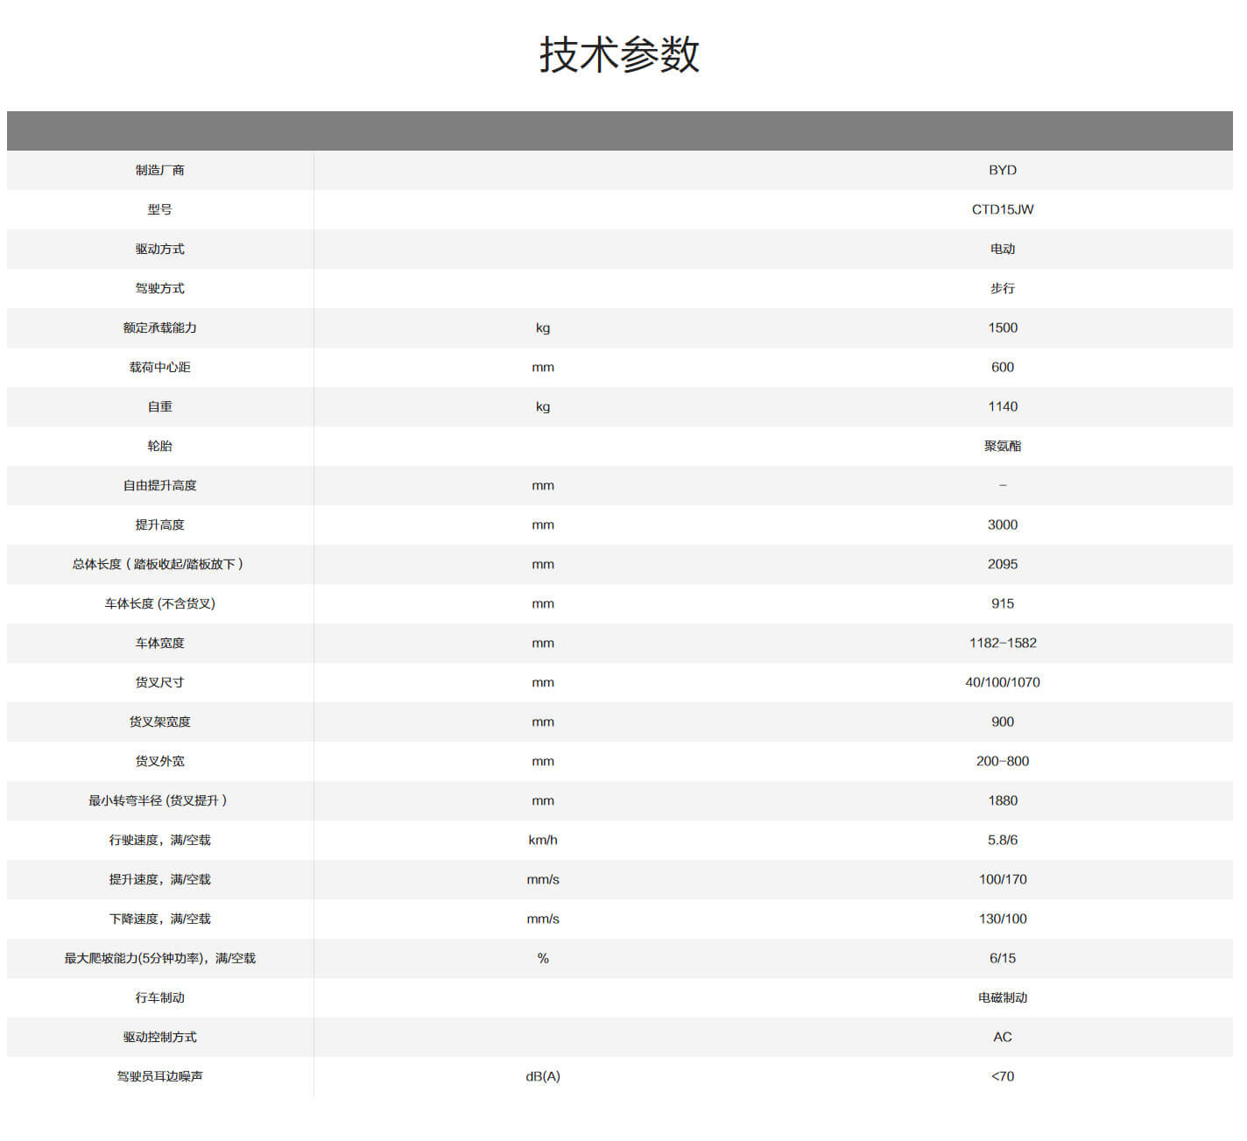Click the 驱动方式 row label
The width and height of the screenshot is (1247, 1141).
(x=159, y=249)
